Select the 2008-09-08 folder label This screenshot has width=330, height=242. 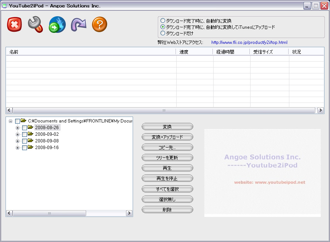[x=47, y=141]
